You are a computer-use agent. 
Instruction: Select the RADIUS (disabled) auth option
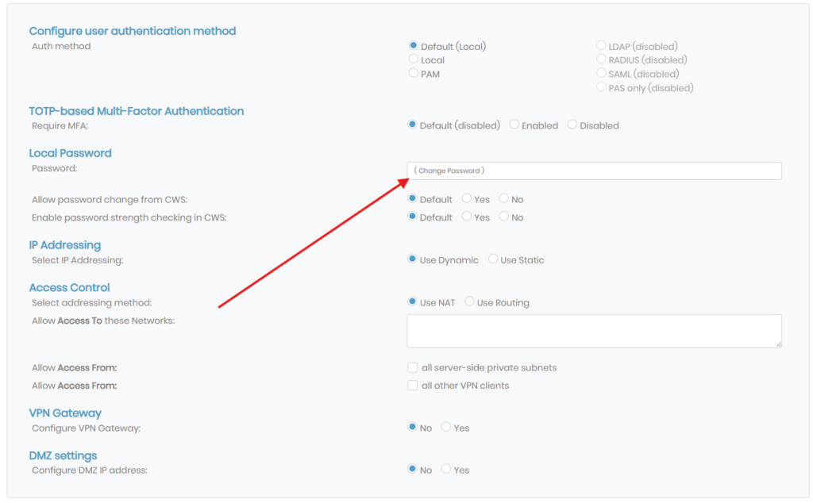click(601, 59)
